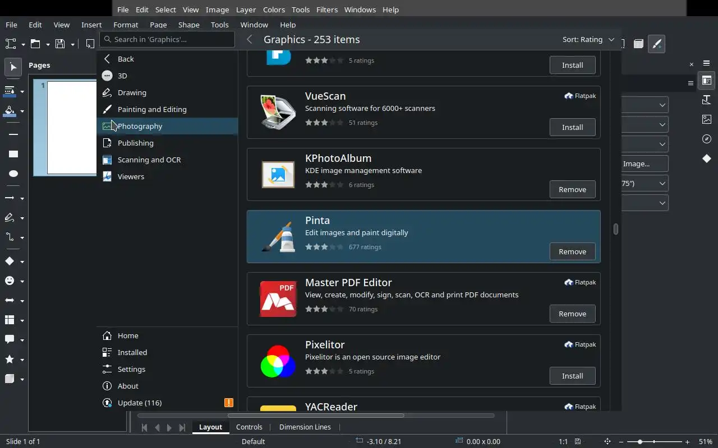The width and height of the screenshot is (718, 448).
Task: Select the Insert Line tool
Action: pos(13,134)
